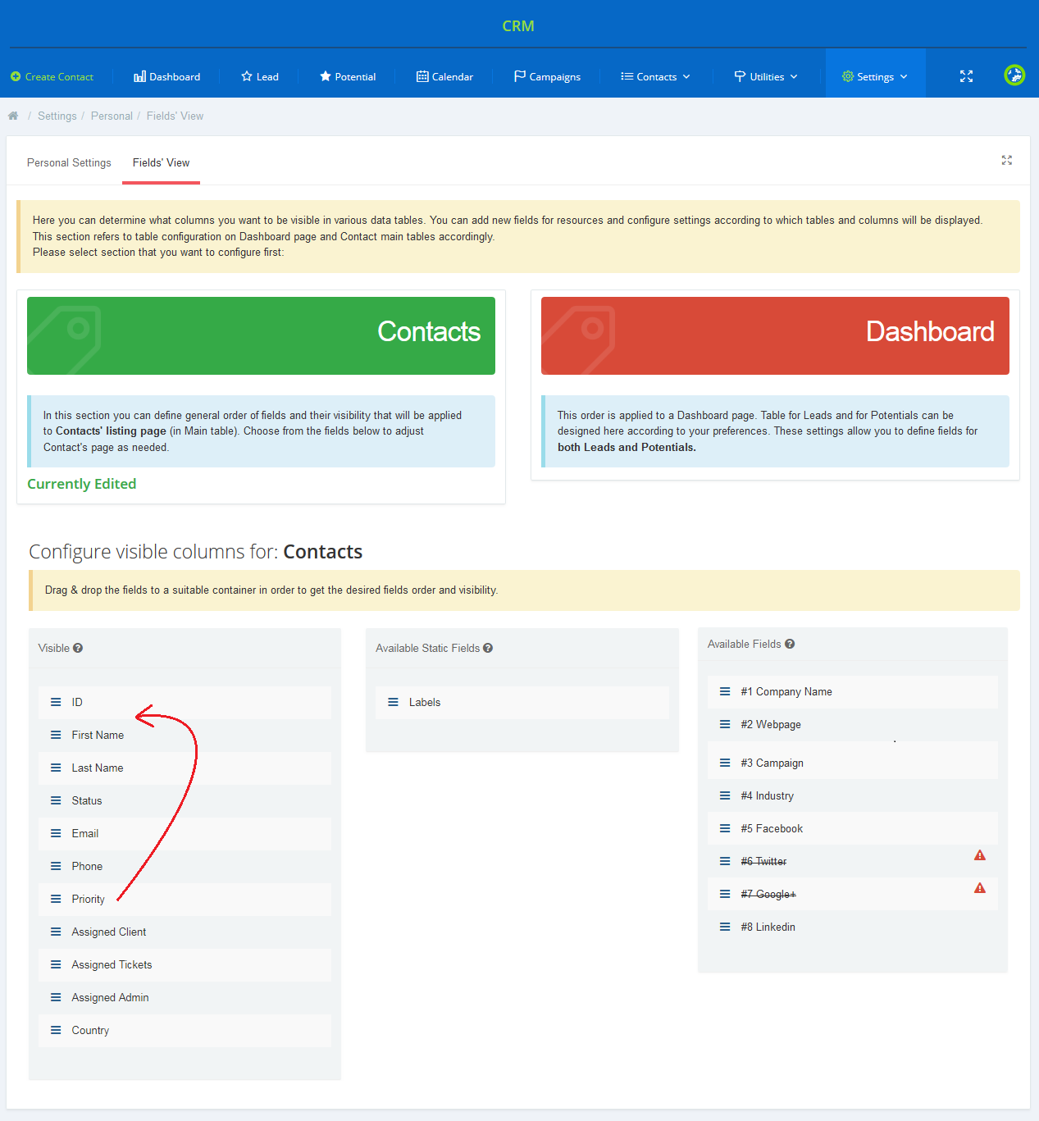
Task: Click the fullscreen icon in the navbar
Action: [967, 76]
